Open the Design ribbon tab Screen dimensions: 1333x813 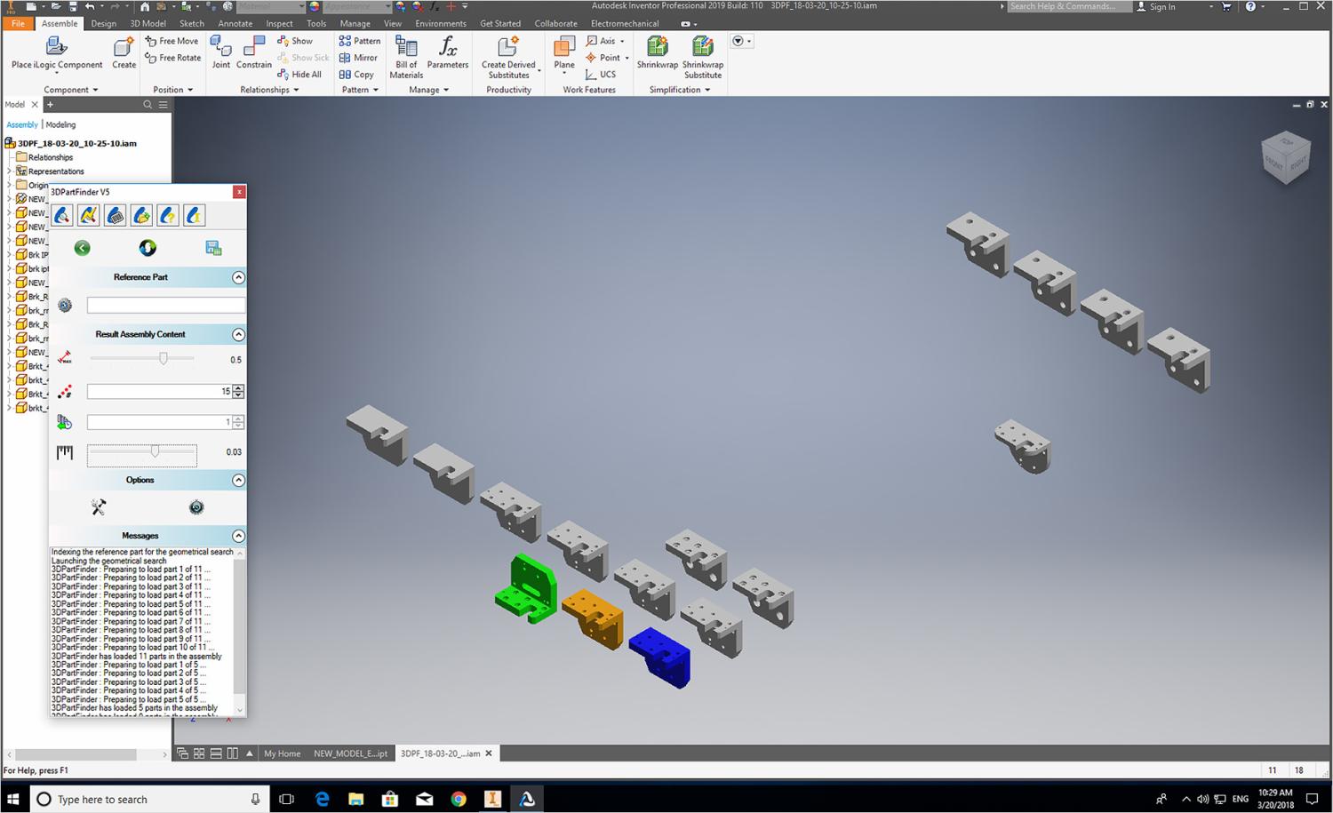point(103,23)
